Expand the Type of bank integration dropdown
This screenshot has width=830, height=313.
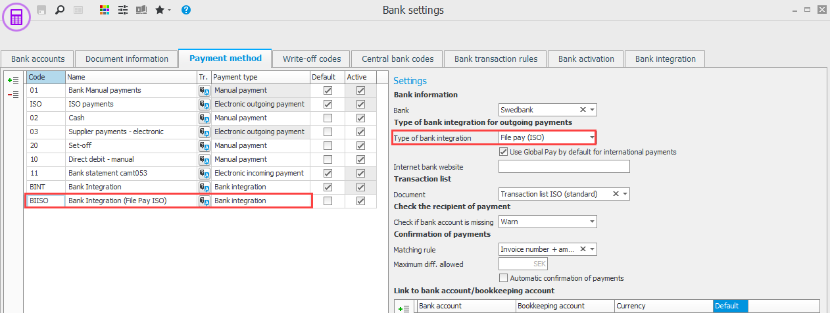(x=592, y=138)
